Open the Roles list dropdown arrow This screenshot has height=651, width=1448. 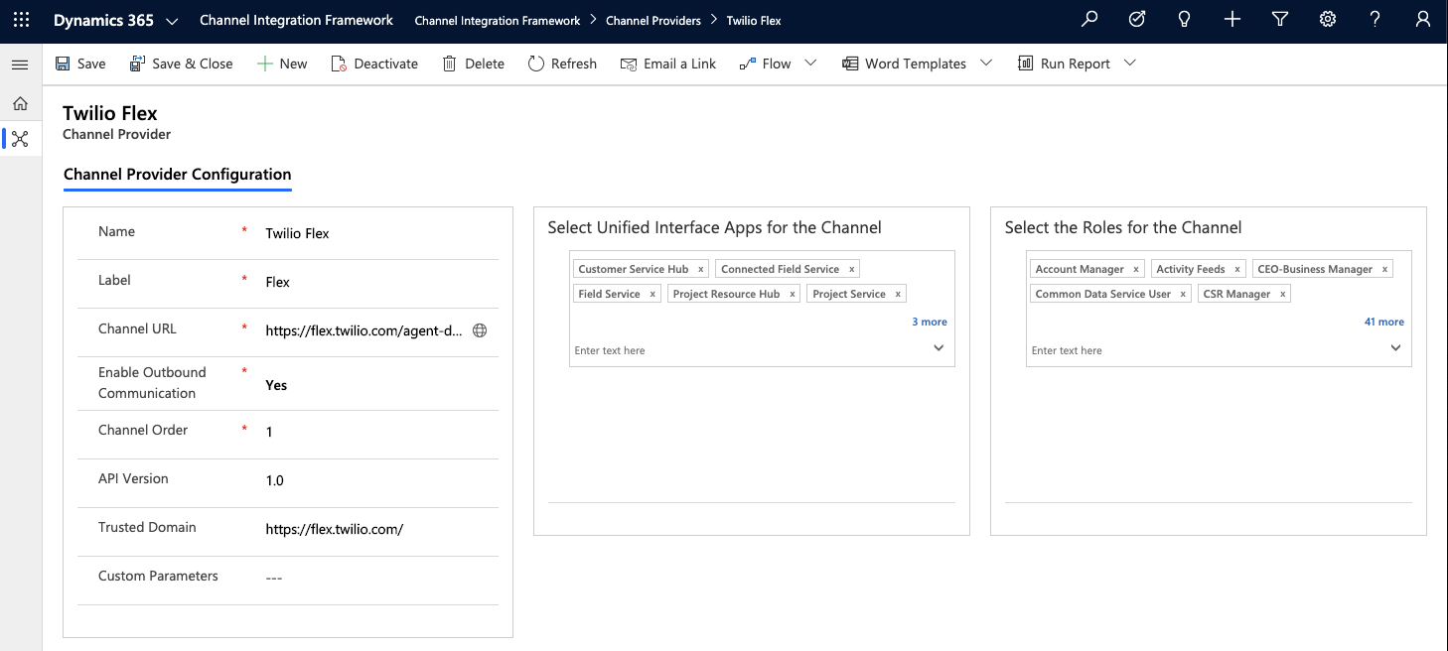(x=1395, y=348)
